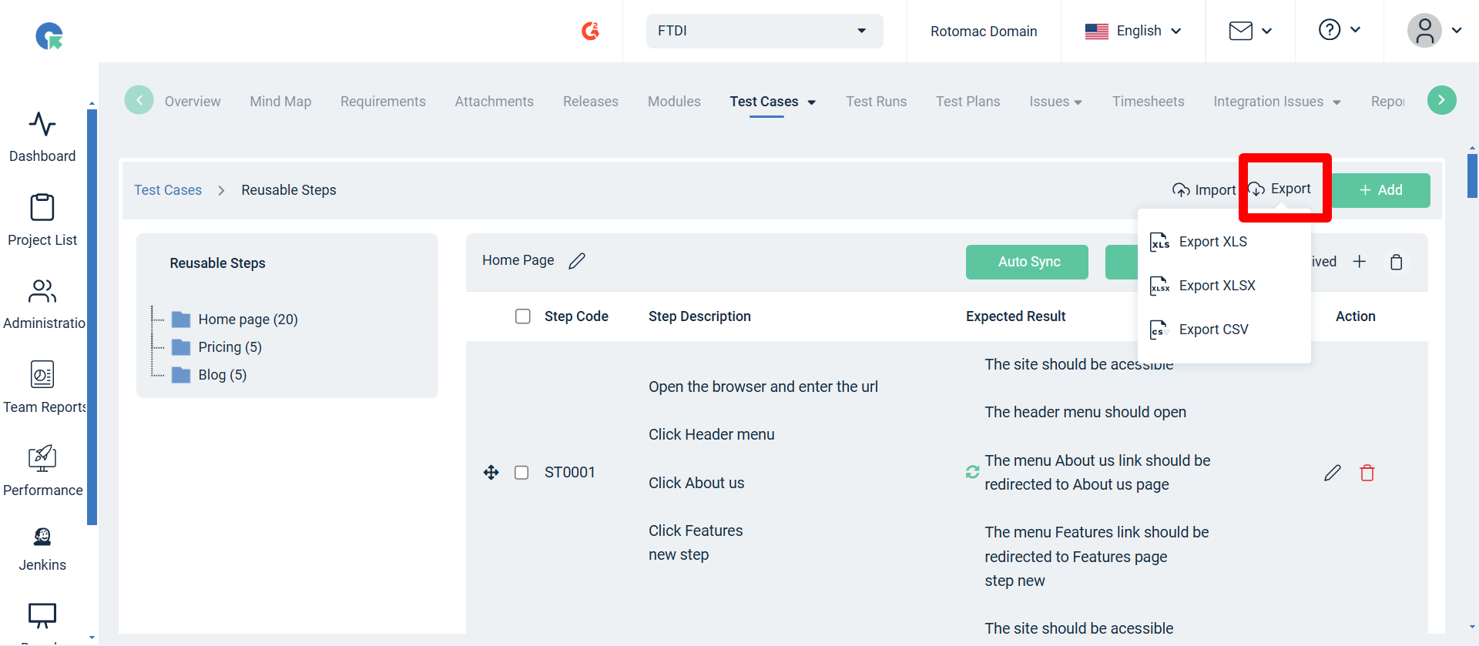The height and width of the screenshot is (646, 1479).
Task: Click the app logo at top left
Action: 49,35
